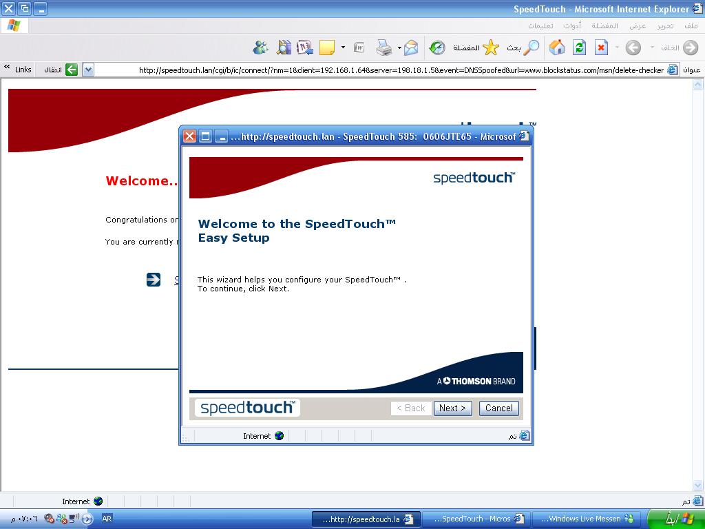Viewport: 705px width, 529px height.
Task: Click Cancel in the setup wizard
Action: click(499, 408)
